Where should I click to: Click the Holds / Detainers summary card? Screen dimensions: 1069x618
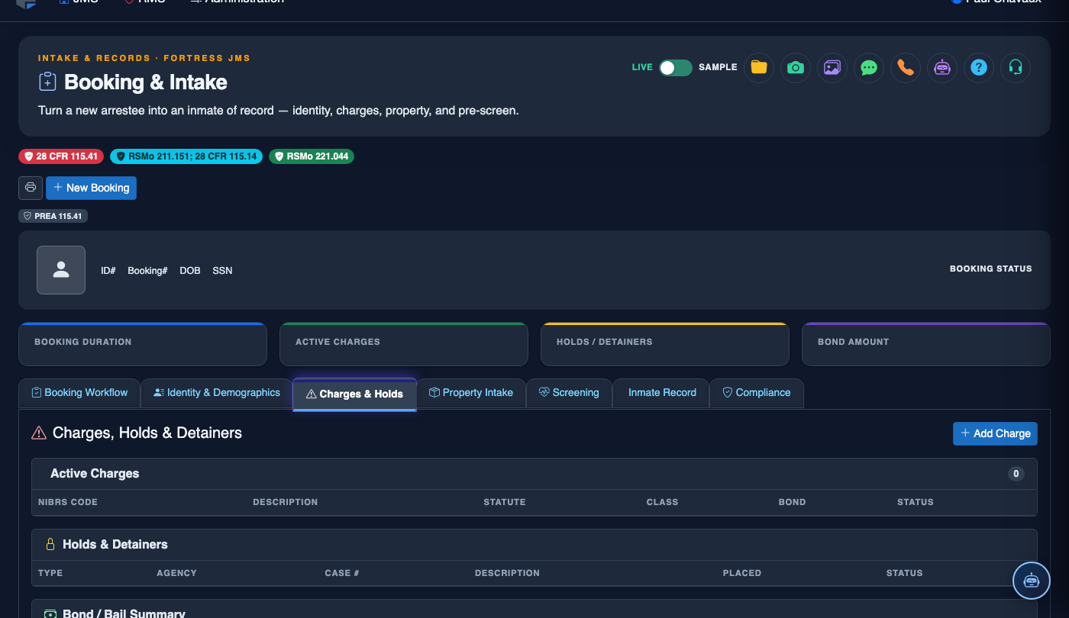coord(665,344)
